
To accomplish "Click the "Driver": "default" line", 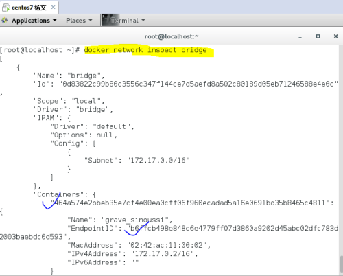I will click(93, 126).
